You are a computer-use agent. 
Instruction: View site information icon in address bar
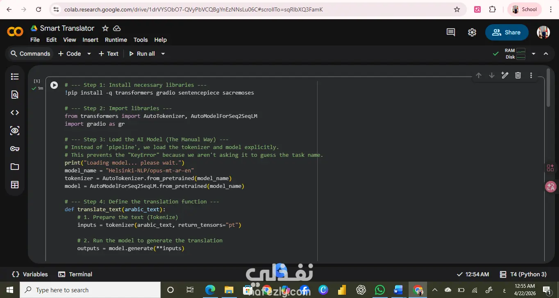click(56, 9)
